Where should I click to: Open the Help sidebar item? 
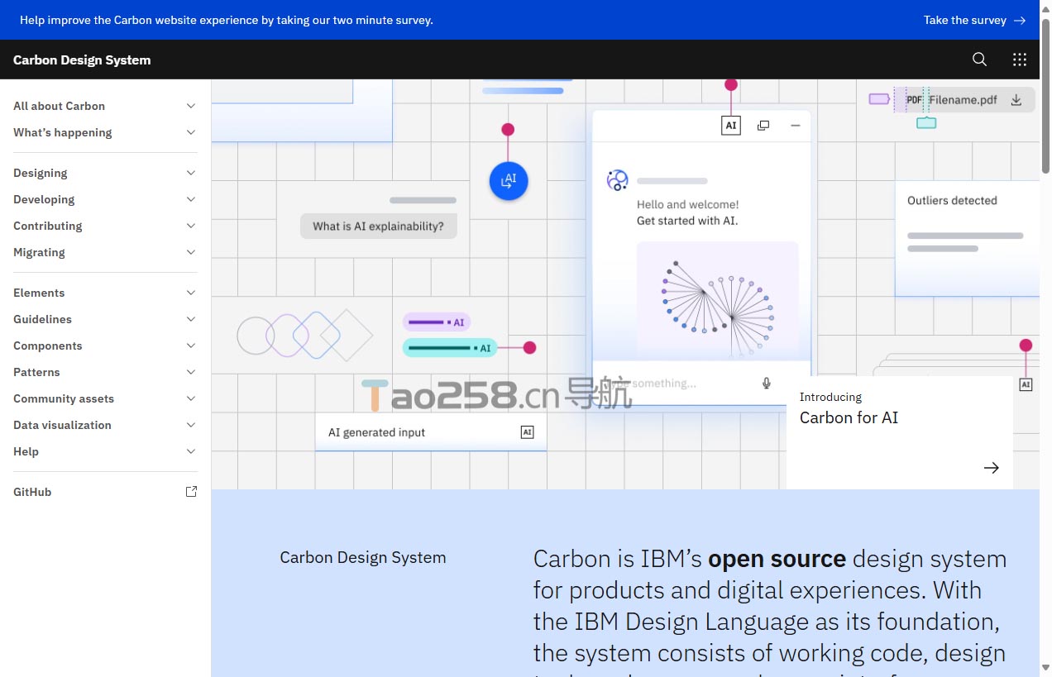[105, 451]
